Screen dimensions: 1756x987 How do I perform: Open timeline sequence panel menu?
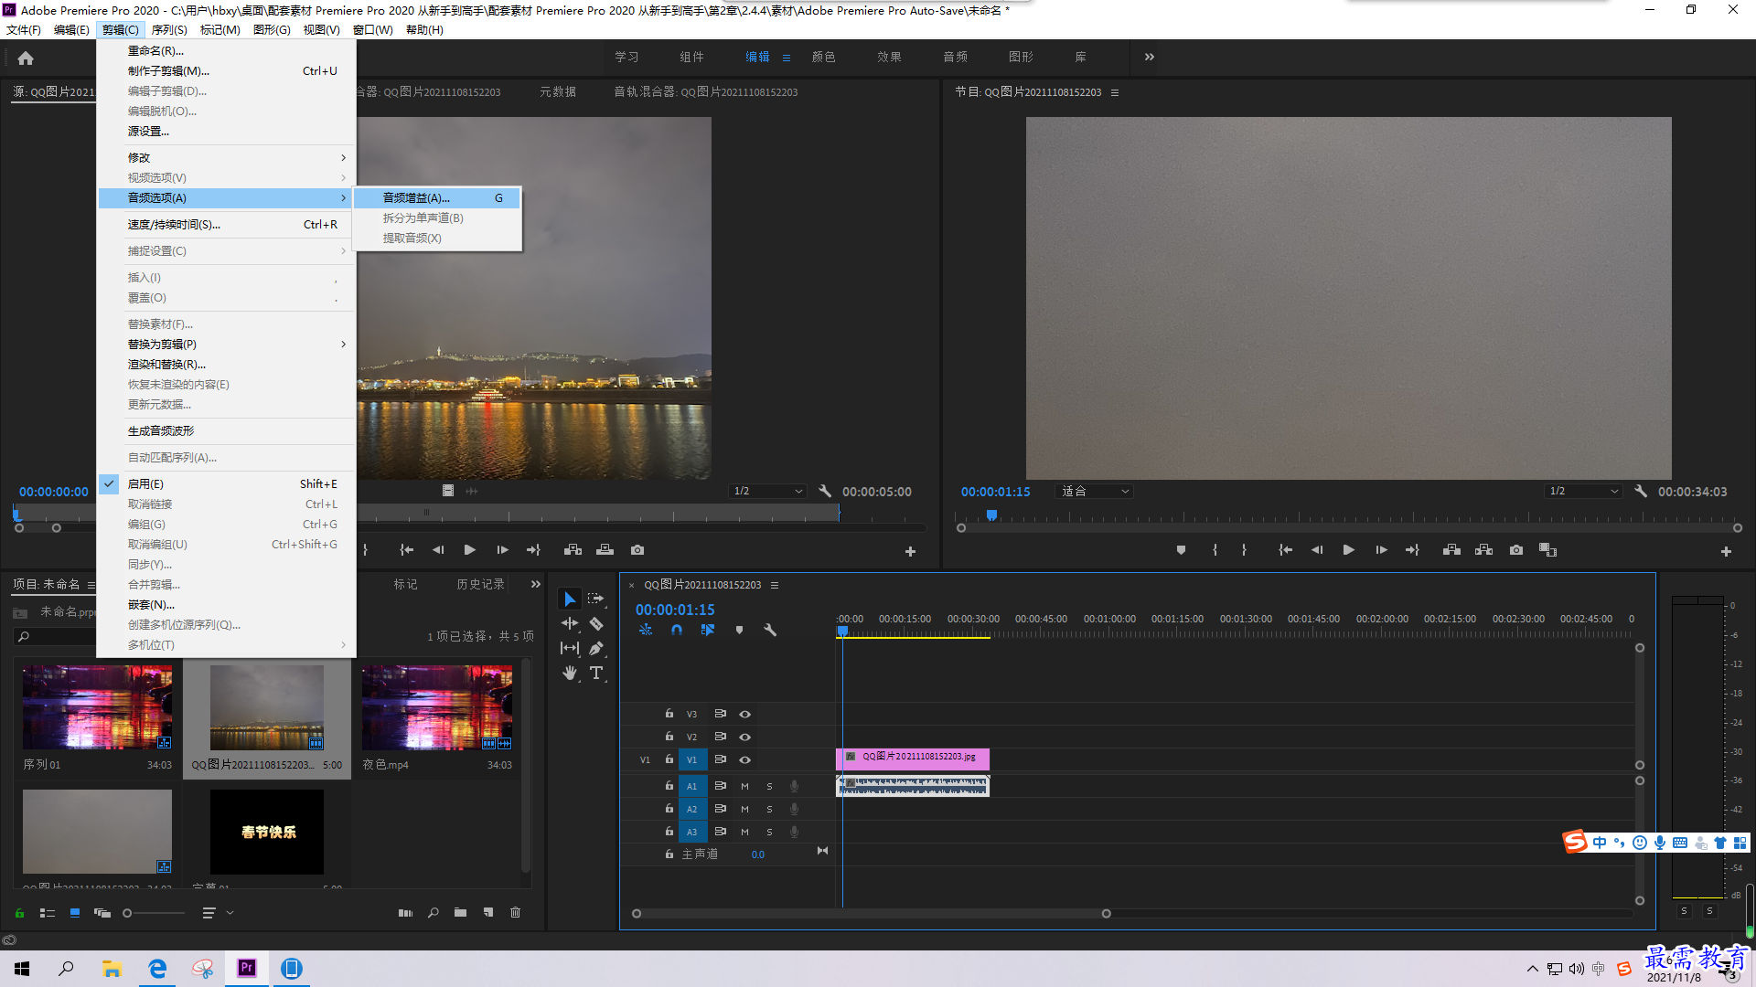click(775, 585)
